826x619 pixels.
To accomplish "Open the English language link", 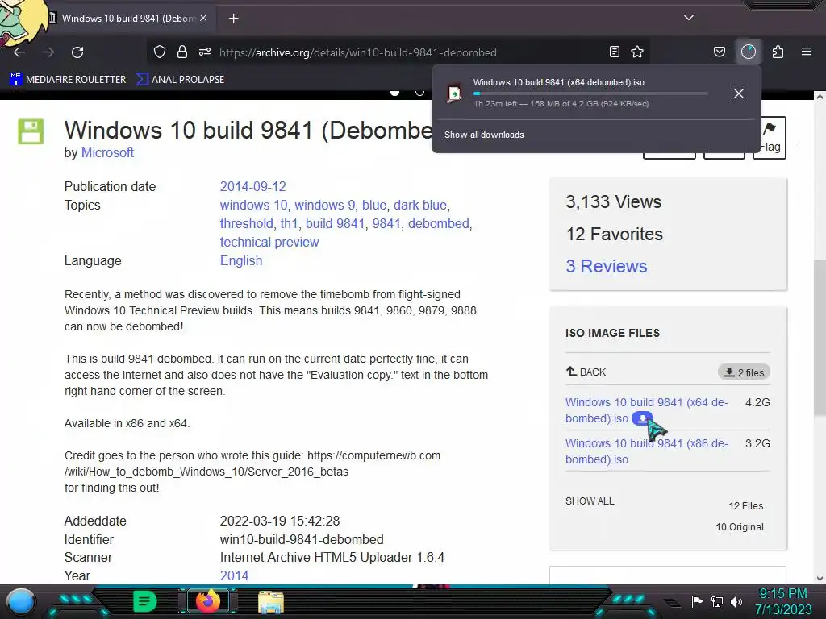I will pyautogui.click(x=240, y=260).
